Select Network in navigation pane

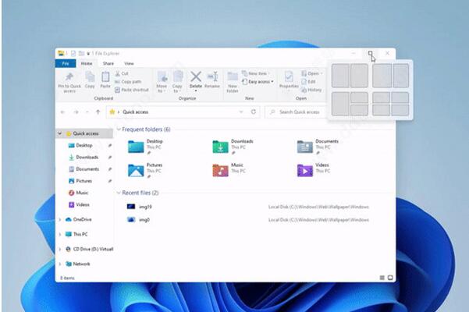pos(81,264)
